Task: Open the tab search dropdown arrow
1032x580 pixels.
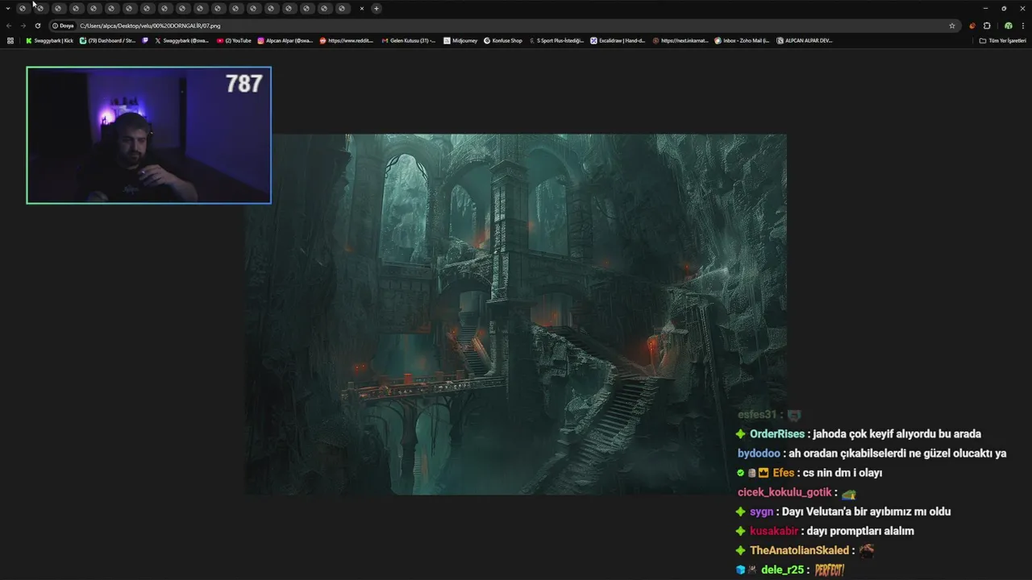Action: click(7, 8)
